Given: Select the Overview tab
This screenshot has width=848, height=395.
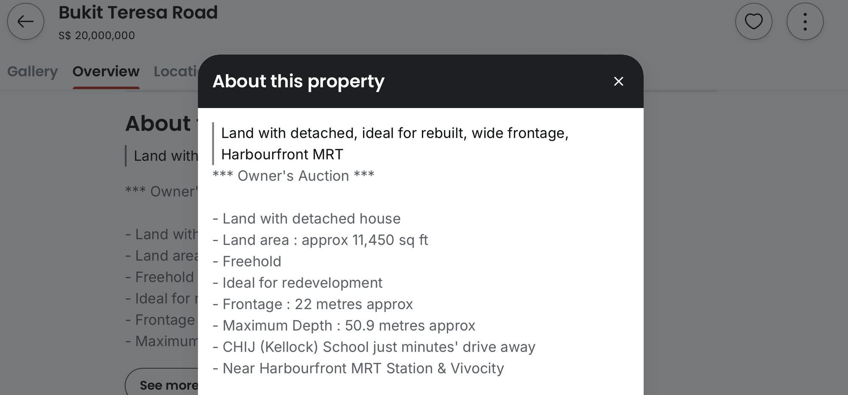Looking at the screenshot, I should click(x=106, y=71).
